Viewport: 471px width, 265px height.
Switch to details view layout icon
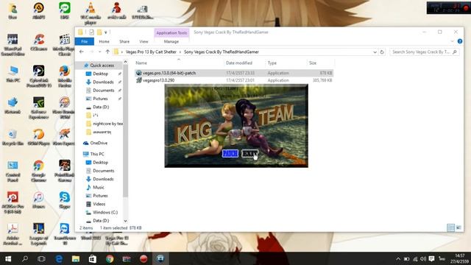pyautogui.click(x=450, y=227)
